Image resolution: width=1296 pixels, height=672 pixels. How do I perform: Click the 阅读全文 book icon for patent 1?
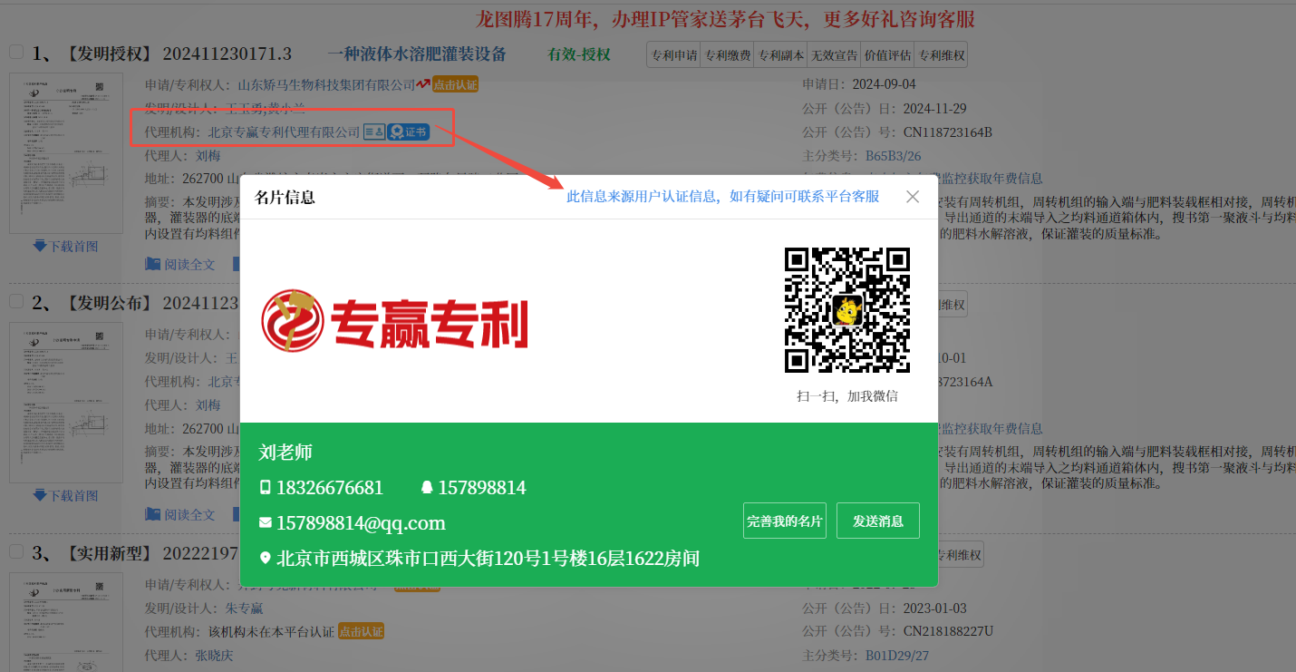(153, 264)
